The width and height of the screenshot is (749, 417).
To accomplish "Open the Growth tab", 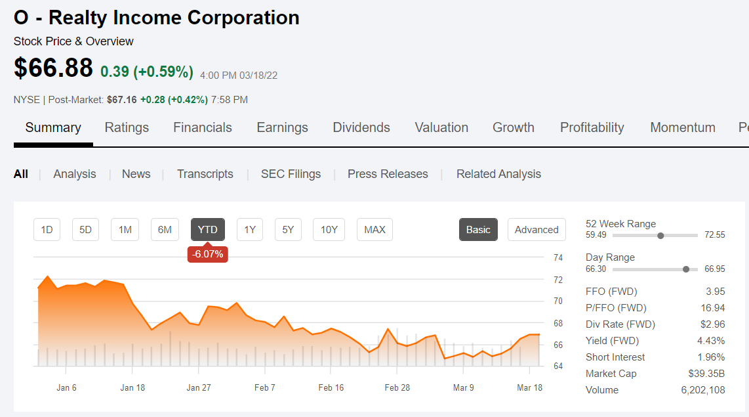I will 514,127.
